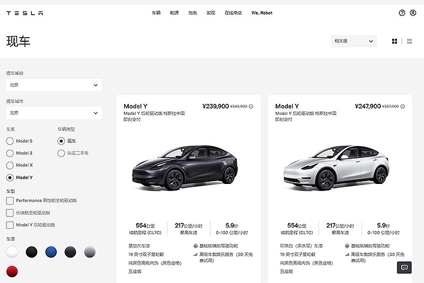This screenshot has height=283, width=424.
Task: Select the Model 3 radio button
Action: pos(10,153)
